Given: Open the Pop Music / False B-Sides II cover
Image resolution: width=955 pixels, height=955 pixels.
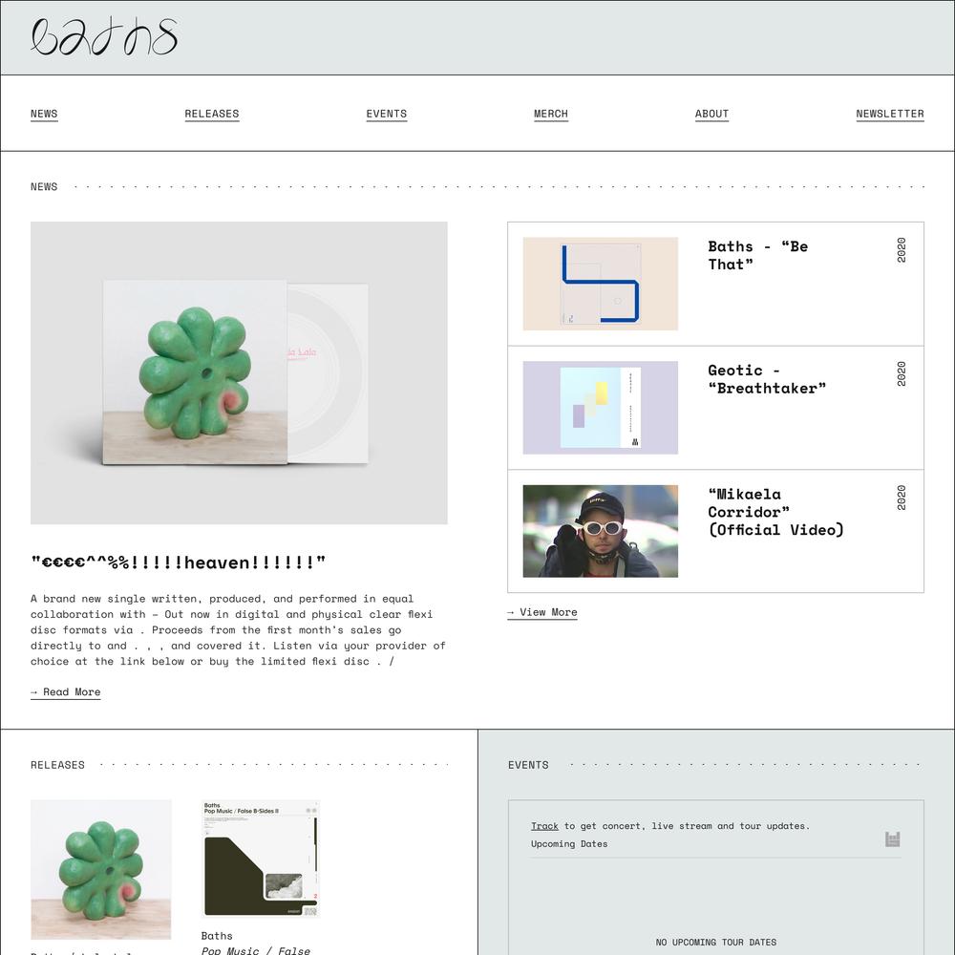Looking at the screenshot, I should [x=261, y=859].
